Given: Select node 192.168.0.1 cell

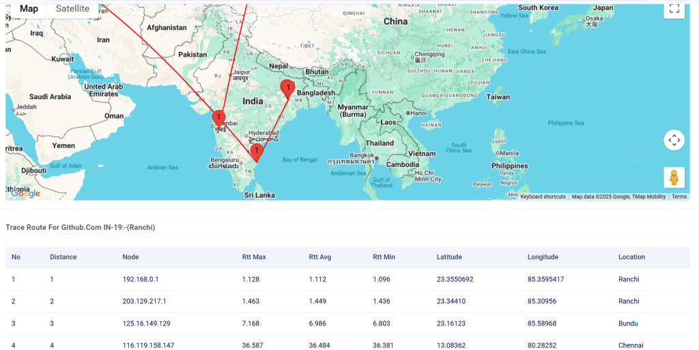Looking at the screenshot, I should coord(141,279).
